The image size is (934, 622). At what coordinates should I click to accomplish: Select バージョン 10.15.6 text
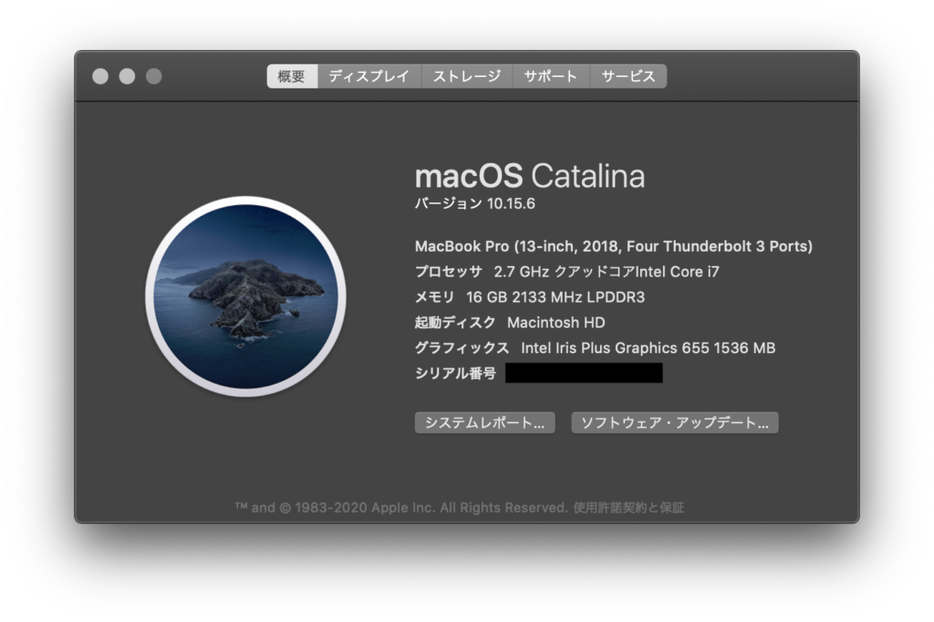pyautogui.click(x=474, y=203)
